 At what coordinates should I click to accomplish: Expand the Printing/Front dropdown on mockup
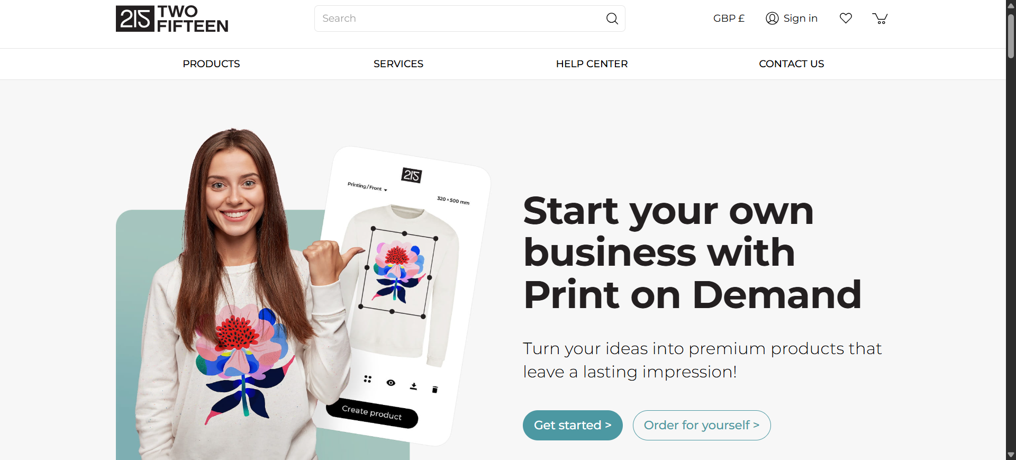(x=367, y=187)
